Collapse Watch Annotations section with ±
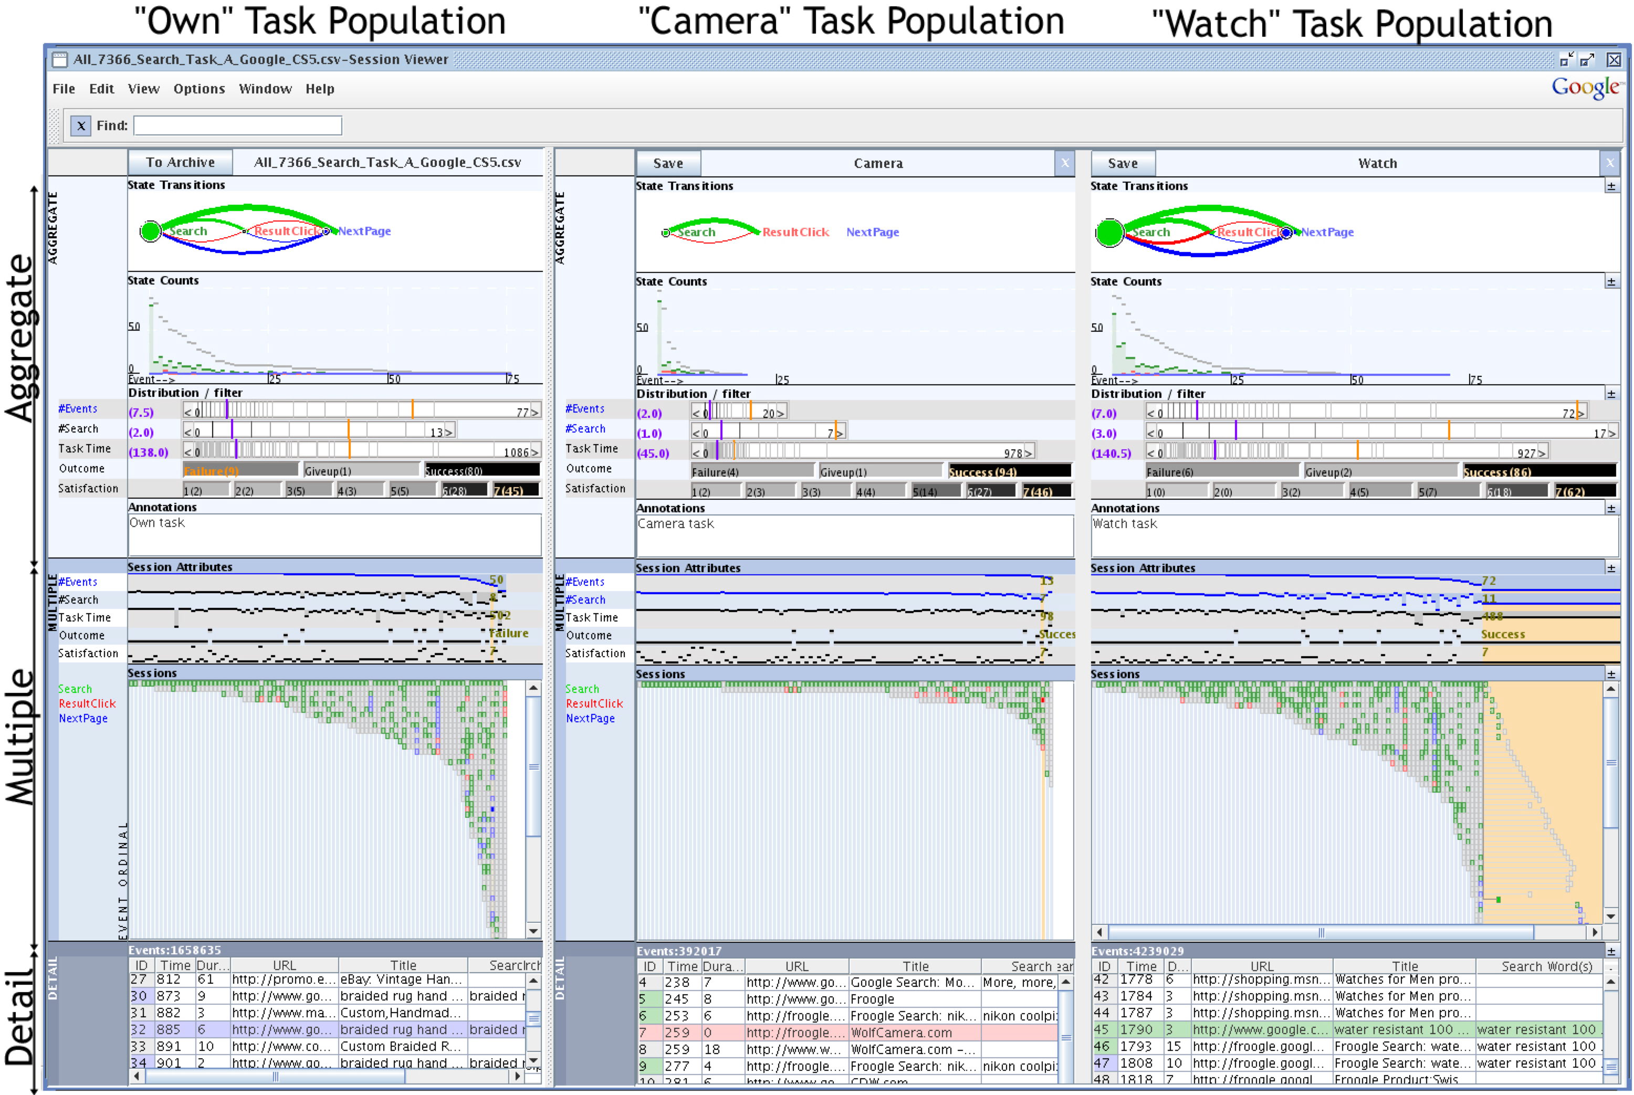Image resolution: width=1634 pixels, height=1095 pixels. click(1611, 509)
